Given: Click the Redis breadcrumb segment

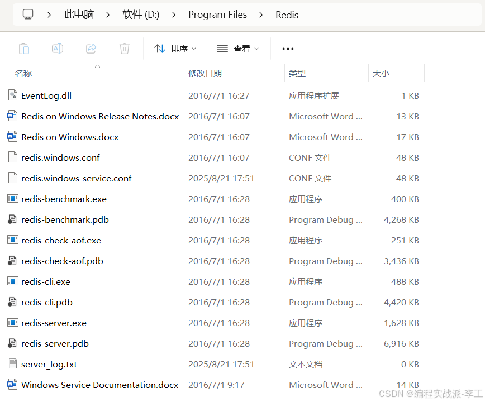Looking at the screenshot, I should 287,15.
